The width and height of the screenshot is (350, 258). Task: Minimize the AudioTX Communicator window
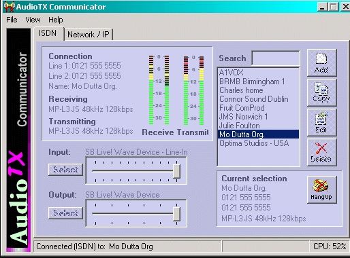pos(322,7)
